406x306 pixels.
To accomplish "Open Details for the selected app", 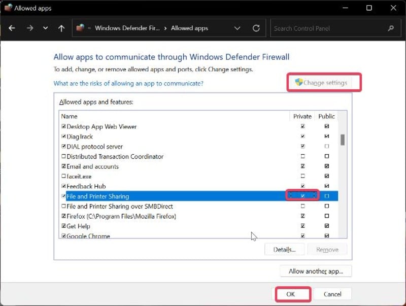I will point(284,250).
